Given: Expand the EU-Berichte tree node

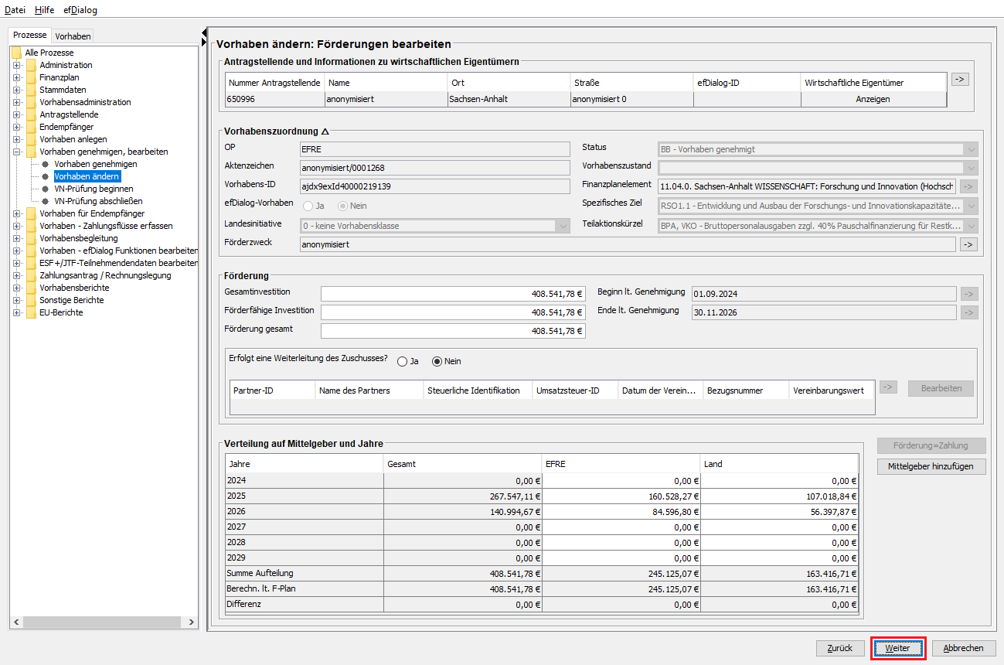Looking at the screenshot, I should 16,312.
